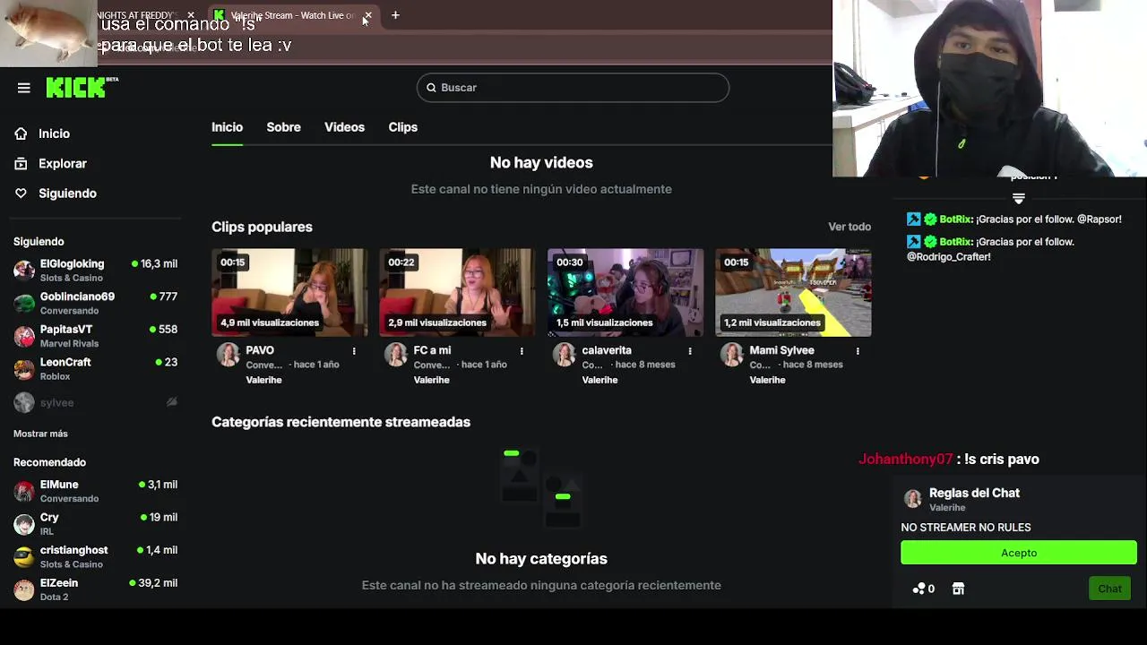Open options menu for FC a mi clip
The height and width of the screenshot is (645, 1147).
pos(522,351)
